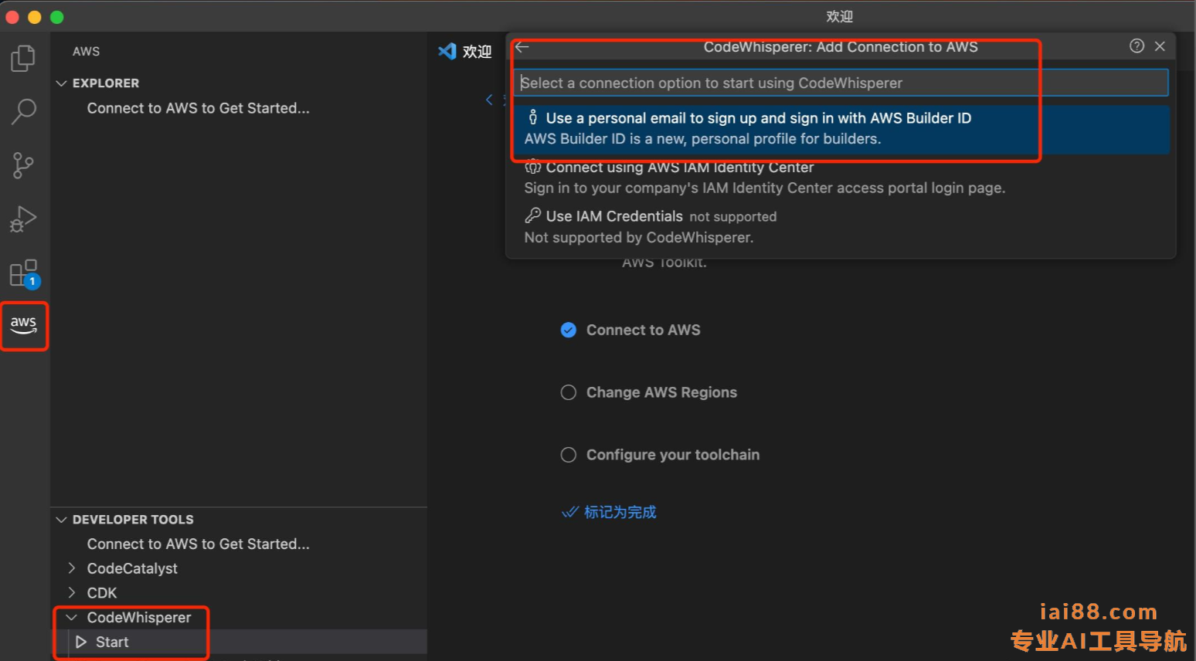The height and width of the screenshot is (661, 1196).
Task: Select the AWS Toolkit icon in activity bar
Action: [x=24, y=326]
